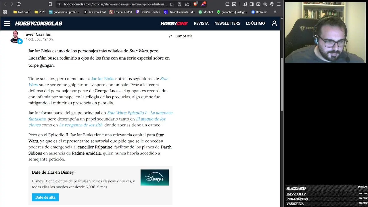Image resolution: width=368 pixels, height=207 pixels.
Task: Click the HobbyConsolas logo
Action: point(39,24)
